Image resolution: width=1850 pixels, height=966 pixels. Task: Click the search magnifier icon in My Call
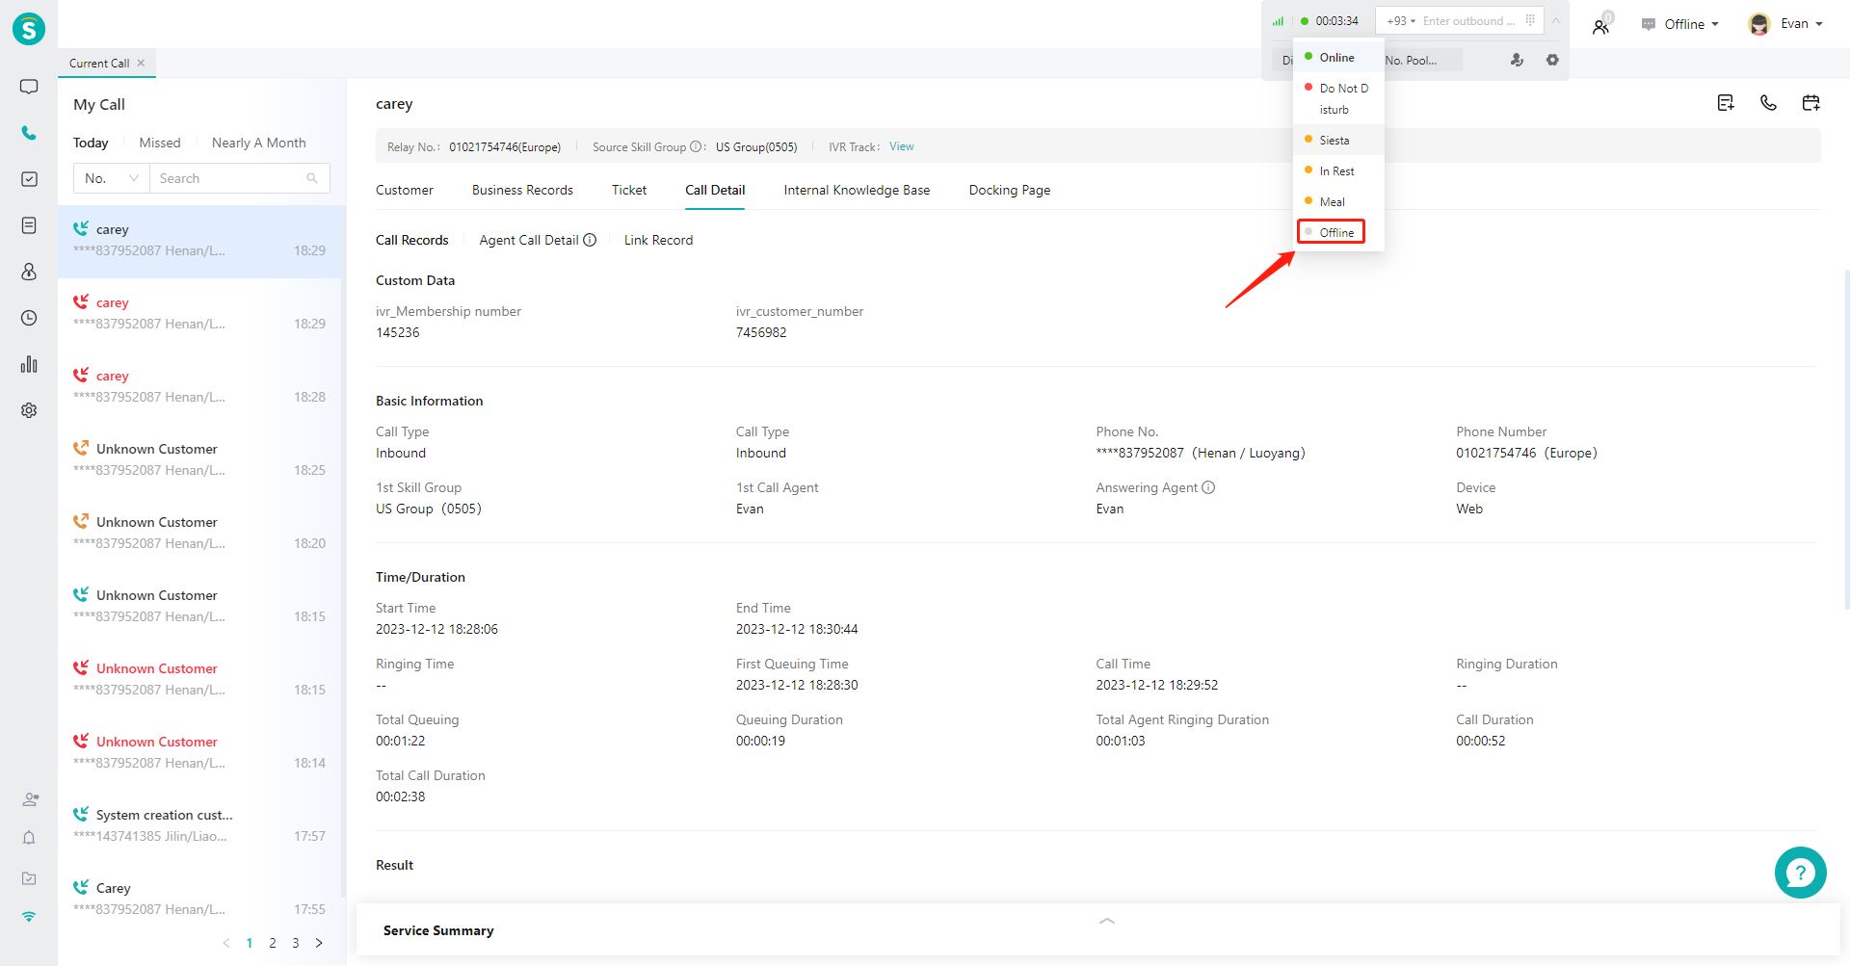312,178
